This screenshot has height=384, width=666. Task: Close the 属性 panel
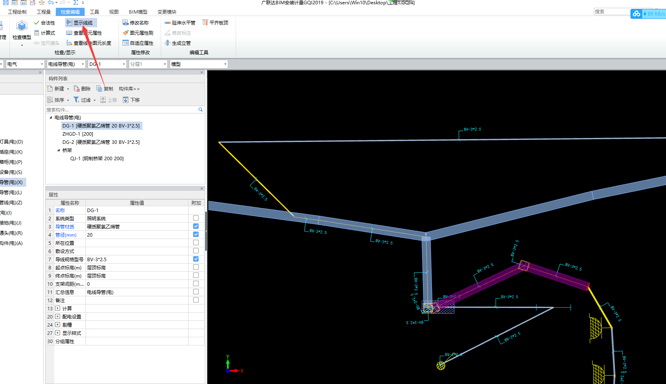coord(202,189)
